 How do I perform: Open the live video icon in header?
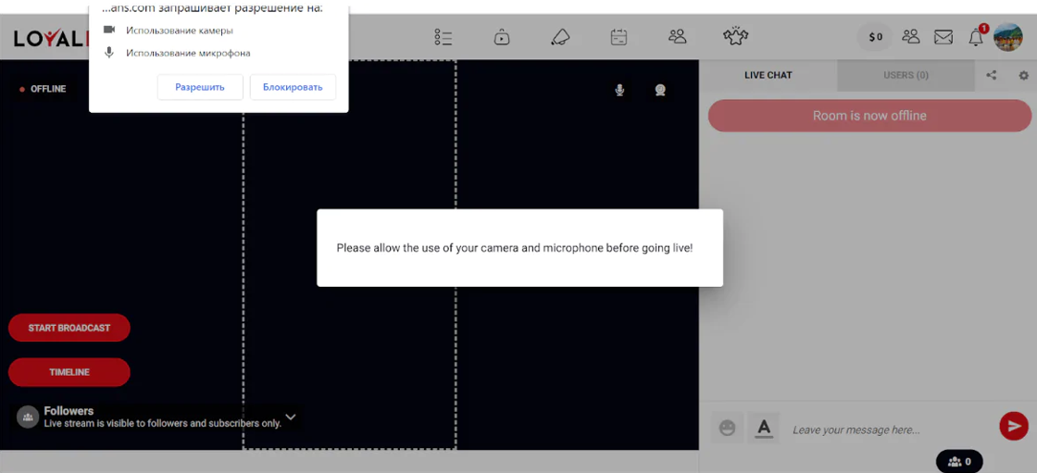point(502,37)
